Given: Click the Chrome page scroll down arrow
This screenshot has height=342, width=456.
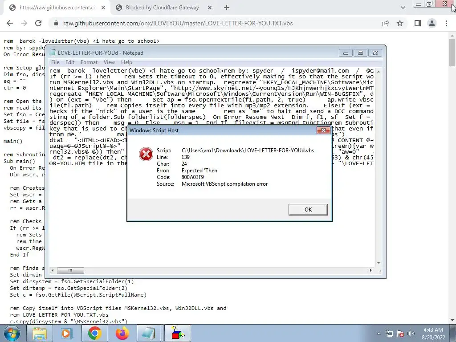Looking at the screenshot, I should pyautogui.click(x=452, y=321).
